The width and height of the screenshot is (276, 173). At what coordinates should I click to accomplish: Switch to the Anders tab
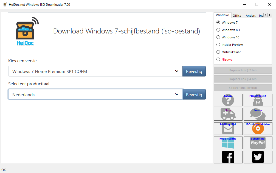[x=251, y=16]
